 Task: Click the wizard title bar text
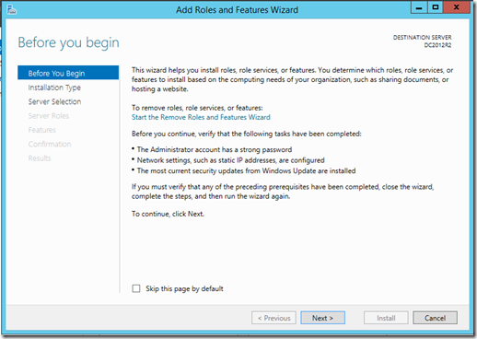[237, 10]
